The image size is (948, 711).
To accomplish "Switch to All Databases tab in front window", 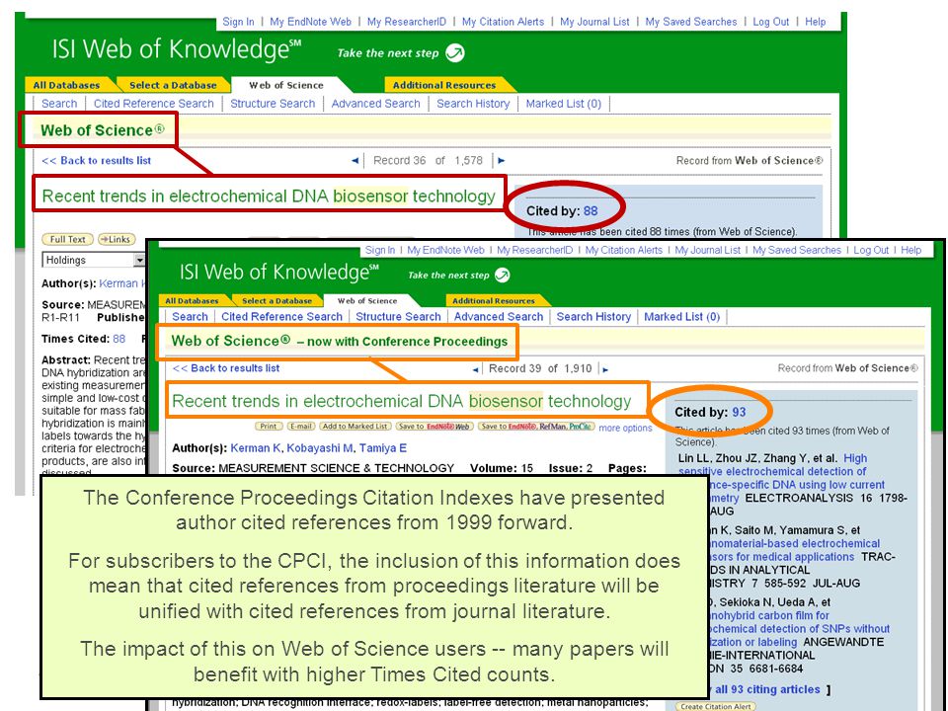I will pyautogui.click(x=192, y=300).
